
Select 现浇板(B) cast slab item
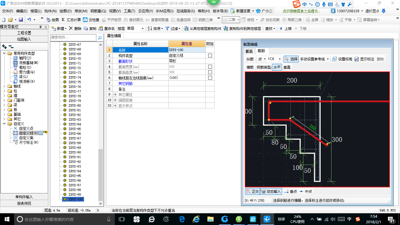24,81
